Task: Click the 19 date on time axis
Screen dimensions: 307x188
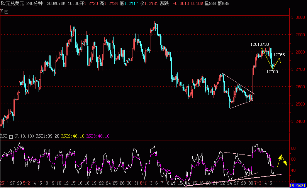Action: pyautogui.click(x=94, y=183)
